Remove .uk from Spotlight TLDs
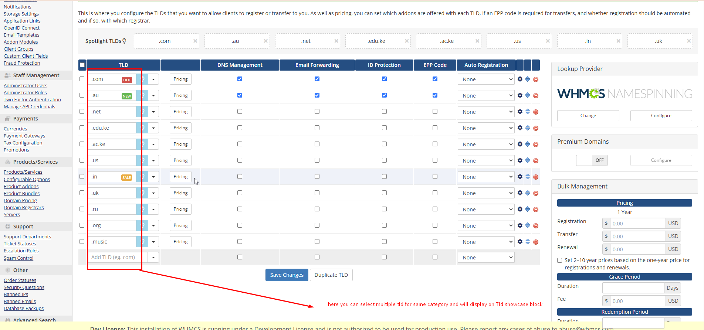 point(689,41)
